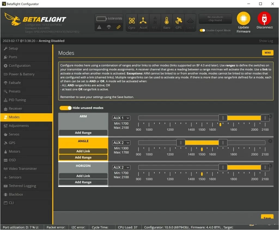279x230 pixels.
Task: Go to the Ports tab
Action: click(26, 57)
